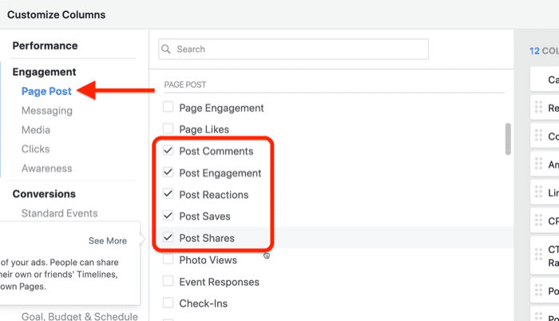Screen dimensions: 559x321
Task: Collapse the Engagement section in the sidebar
Action: 44,72
